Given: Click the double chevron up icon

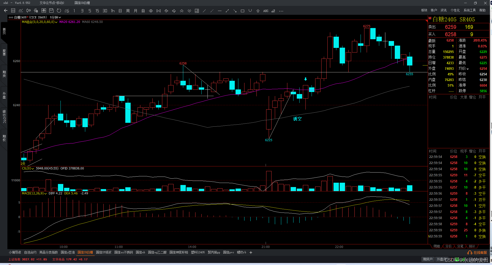Looking at the screenshot, I should click(x=182, y=11).
